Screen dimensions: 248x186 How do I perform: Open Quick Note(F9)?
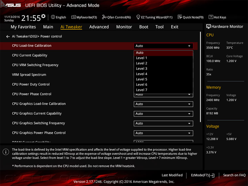(190, 17)
